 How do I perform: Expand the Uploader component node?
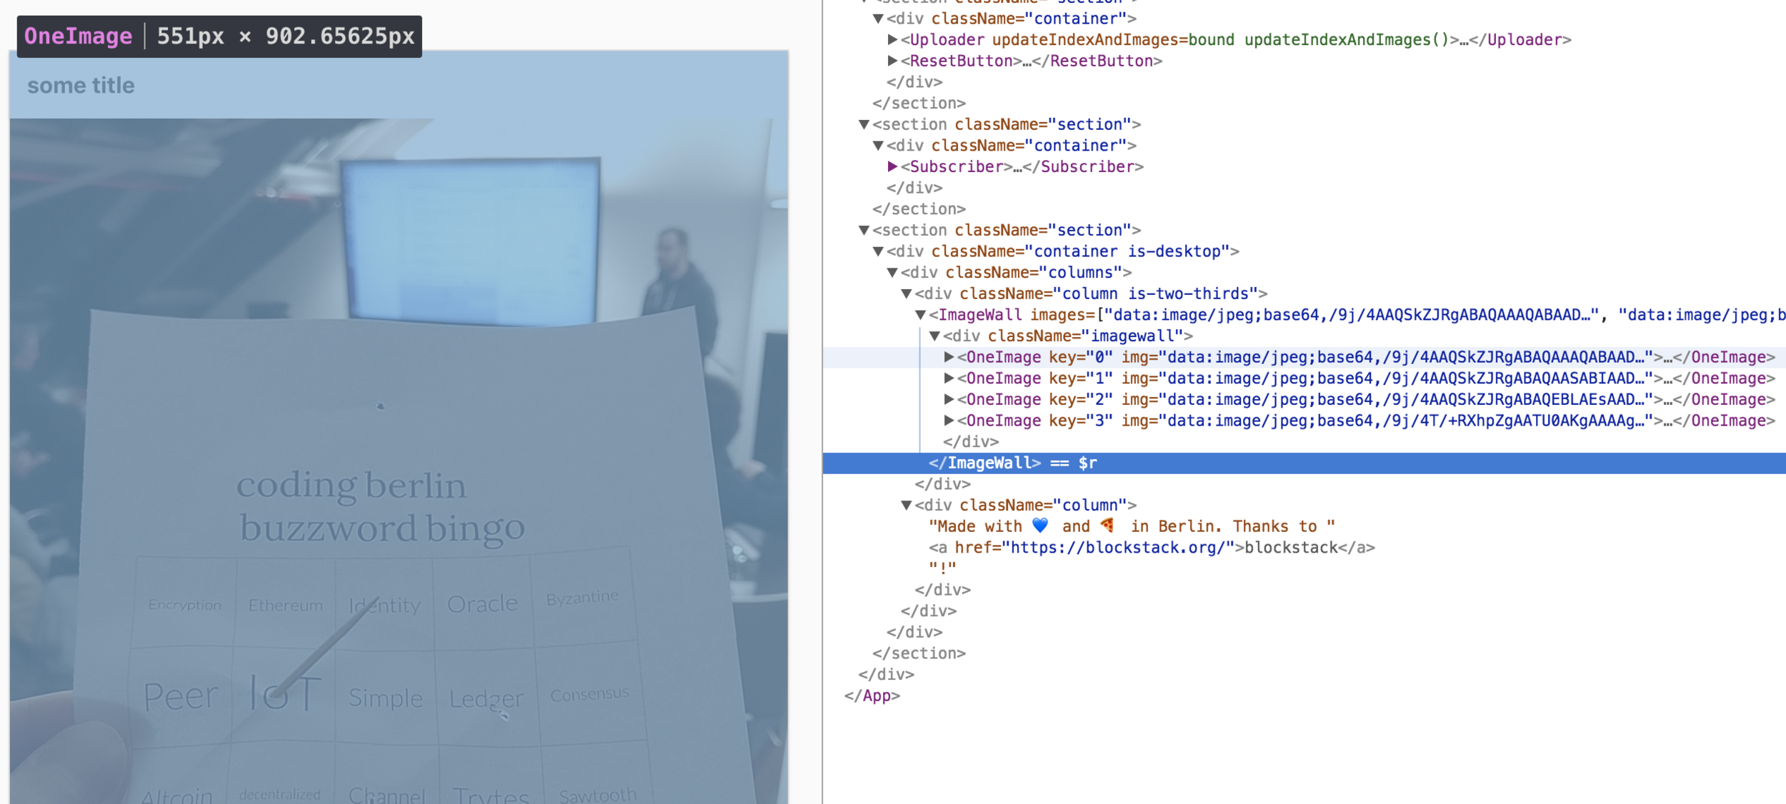pyautogui.click(x=892, y=39)
